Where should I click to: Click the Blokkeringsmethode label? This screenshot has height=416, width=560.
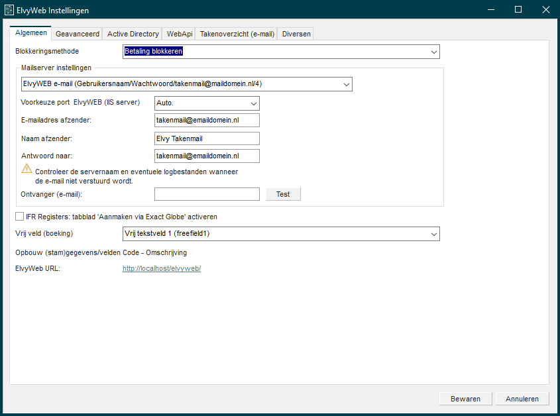pos(47,52)
